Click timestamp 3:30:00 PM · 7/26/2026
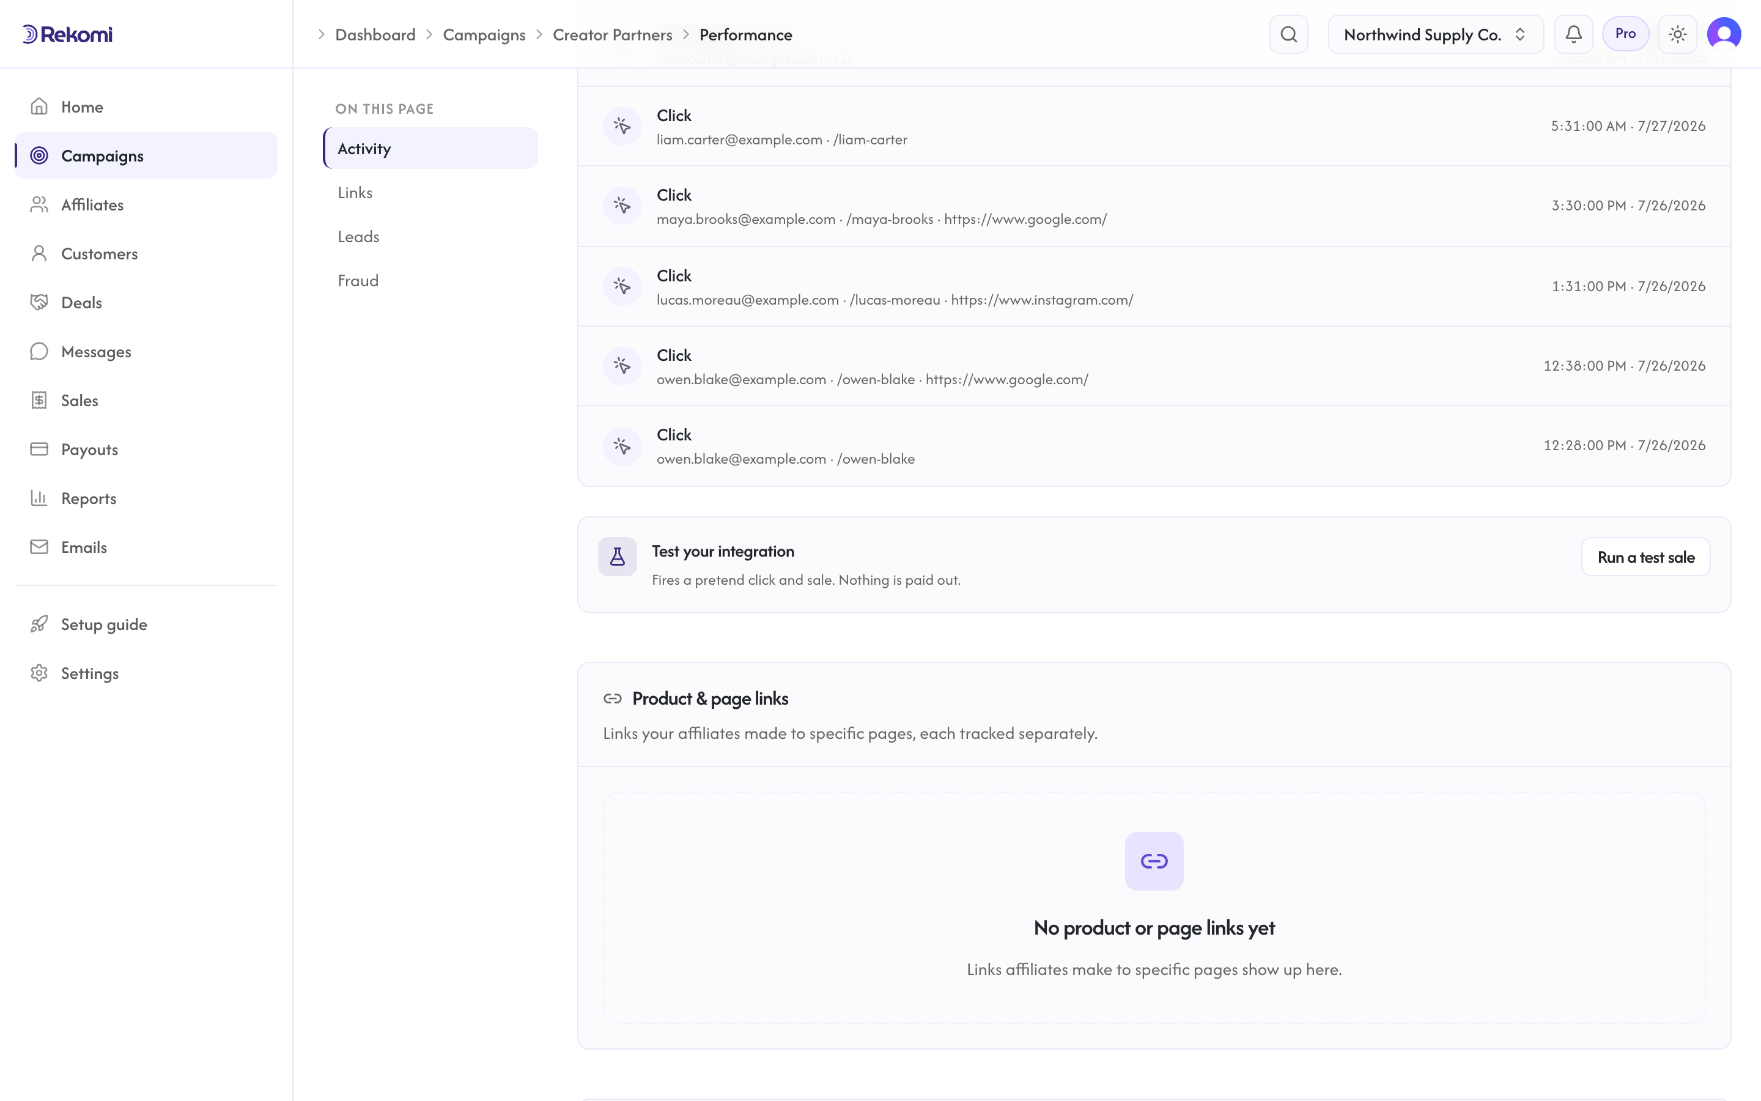The width and height of the screenshot is (1761, 1101). coord(1628,206)
